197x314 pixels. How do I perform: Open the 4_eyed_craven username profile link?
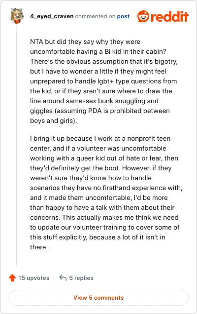coord(52,16)
